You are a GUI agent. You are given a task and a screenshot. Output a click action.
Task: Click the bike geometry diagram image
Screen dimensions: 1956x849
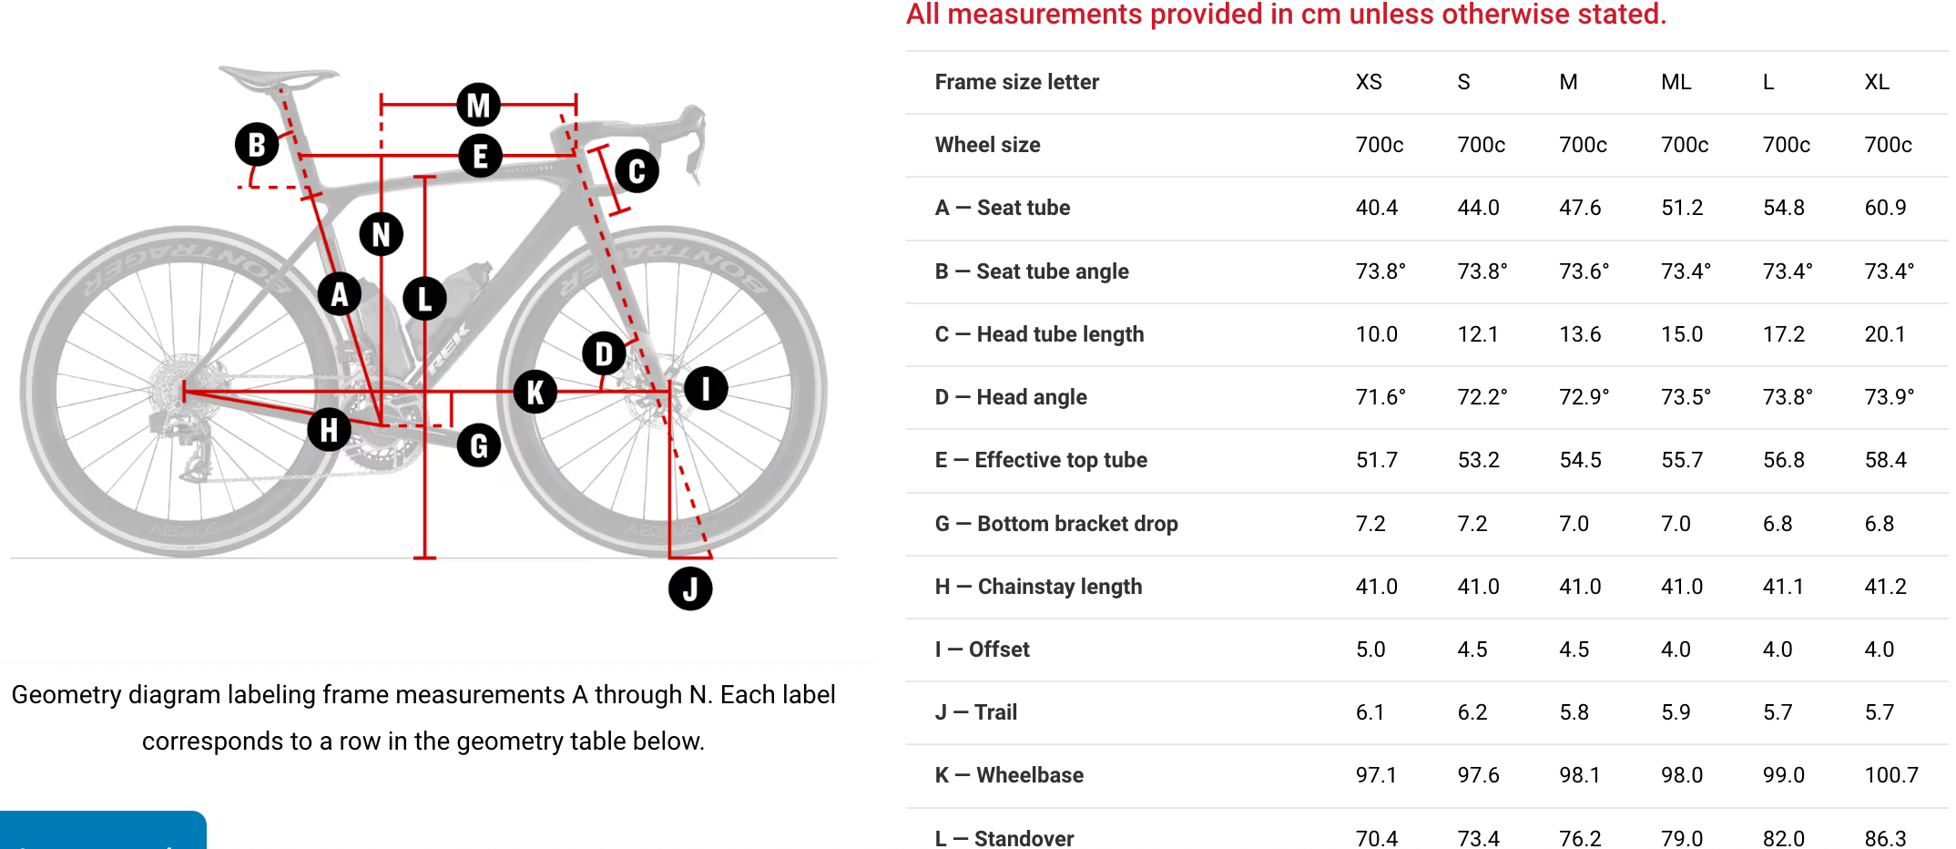pos(423,332)
